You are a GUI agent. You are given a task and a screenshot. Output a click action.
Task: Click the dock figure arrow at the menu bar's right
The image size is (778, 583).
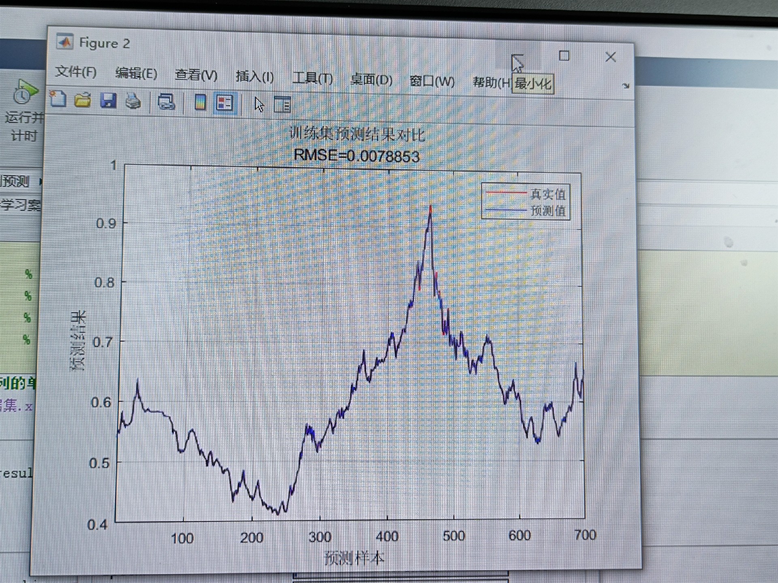click(626, 86)
